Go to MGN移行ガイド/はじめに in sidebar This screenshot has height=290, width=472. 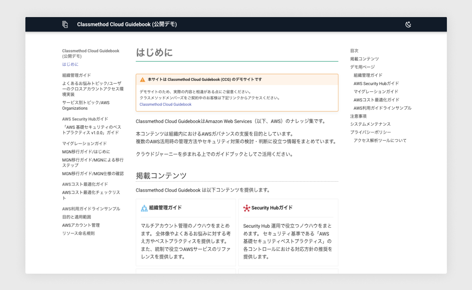[x=86, y=152]
